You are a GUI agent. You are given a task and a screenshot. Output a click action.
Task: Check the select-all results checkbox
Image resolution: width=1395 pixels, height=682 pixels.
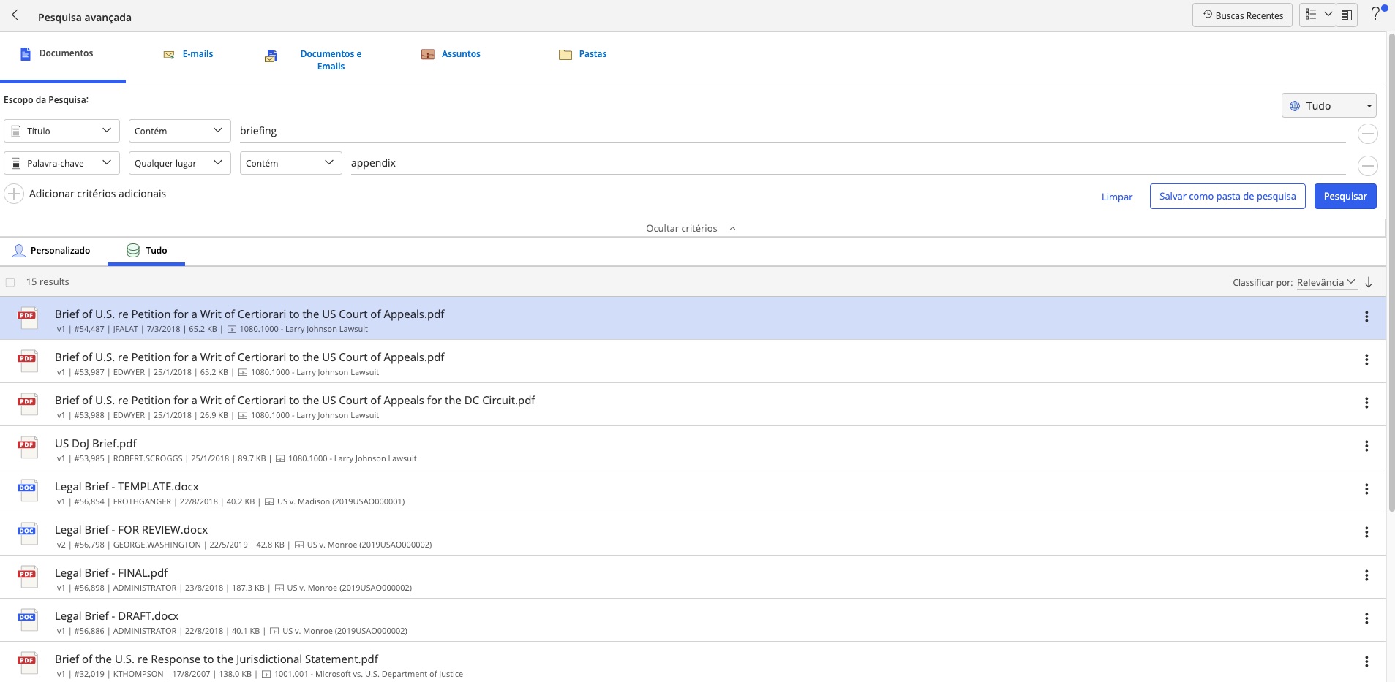click(x=10, y=282)
